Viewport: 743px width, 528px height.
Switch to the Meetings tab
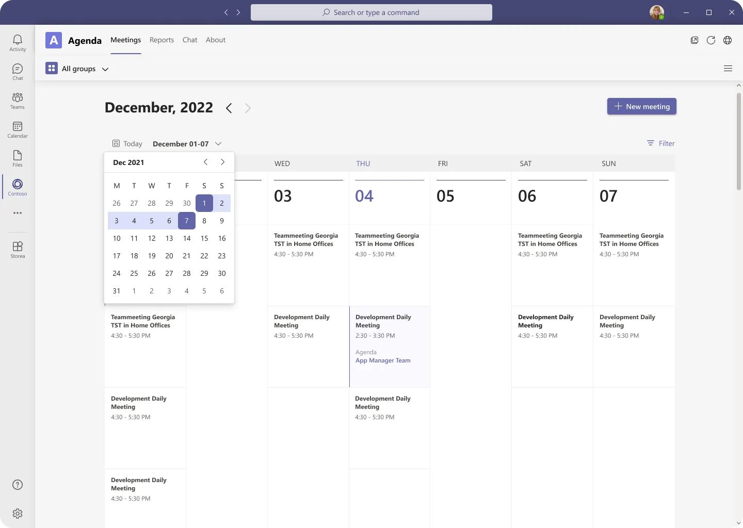(x=125, y=40)
